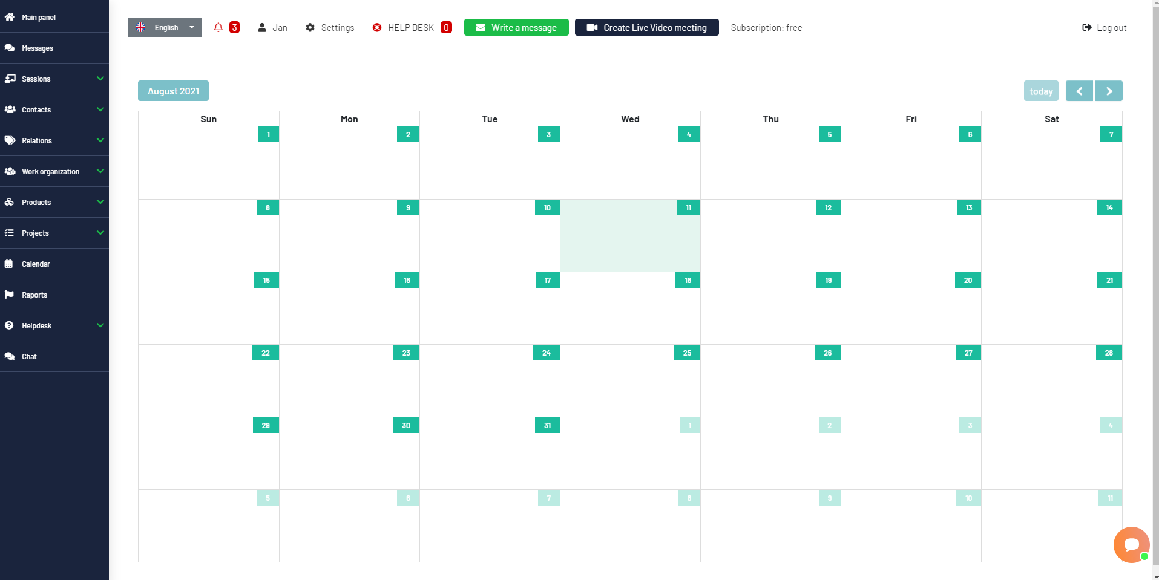Screen dimensions: 1159x580
Task: Click the Write a message button
Action: pos(516,27)
